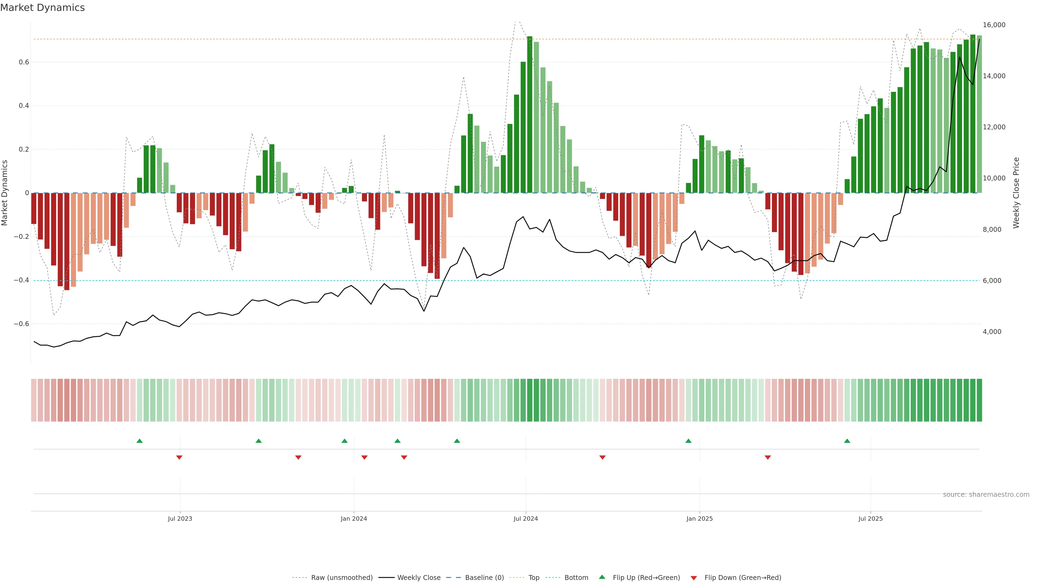Toggle the Top legend entry

(534, 578)
